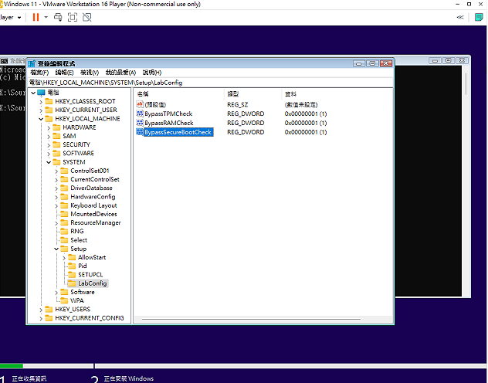
Task: Open the Player menu
Action: (10, 17)
